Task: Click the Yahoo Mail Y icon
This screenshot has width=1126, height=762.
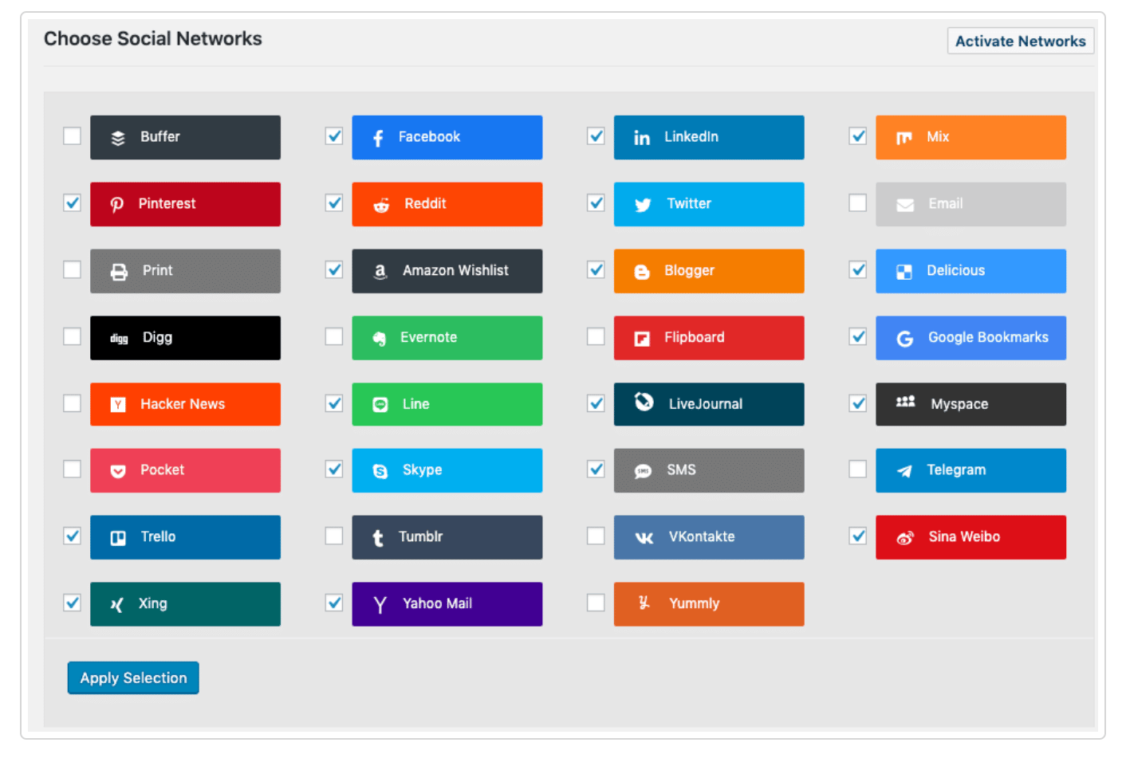Action: pos(380,605)
